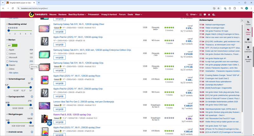Open the Best Buy Guides dropdown

pyautogui.click(x=77, y=15)
